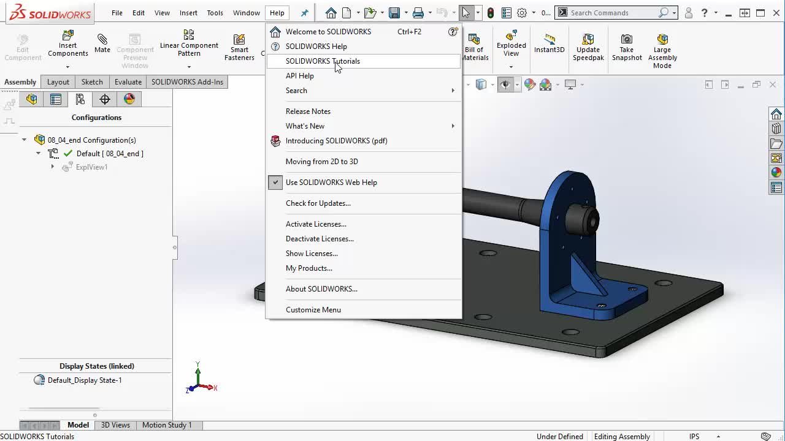Click Update Speedpak icon
The image size is (785, 441).
pos(588,40)
